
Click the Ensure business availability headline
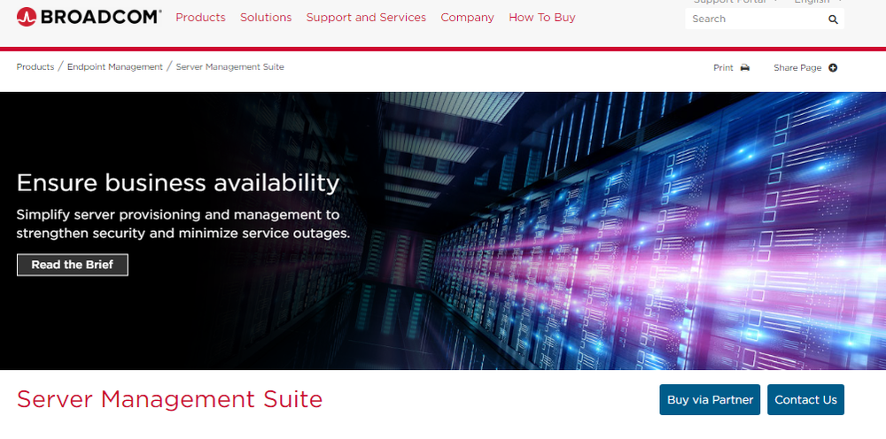pyautogui.click(x=178, y=183)
